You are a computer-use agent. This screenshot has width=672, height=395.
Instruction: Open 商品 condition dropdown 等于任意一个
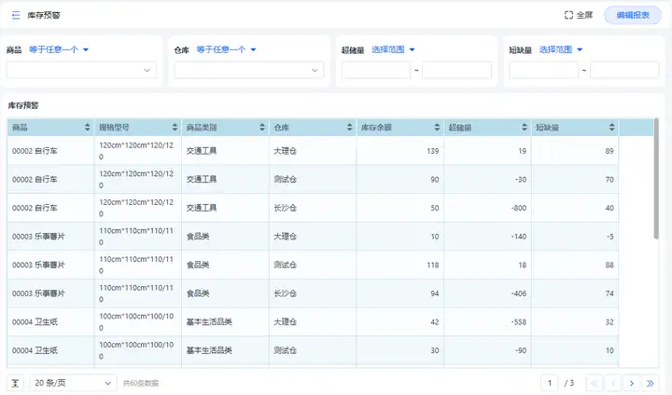[x=58, y=49]
